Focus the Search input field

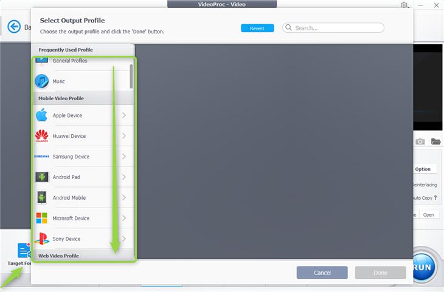(x=333, y=28)
